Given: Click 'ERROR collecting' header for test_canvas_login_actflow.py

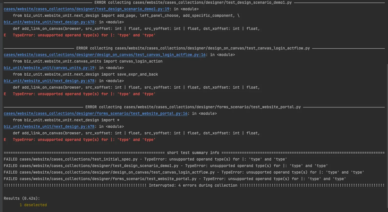Looking at the screenshot, I should pos(193,48).
